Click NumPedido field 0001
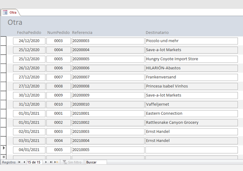Screen dimensions: 243x171 (58, 114)
